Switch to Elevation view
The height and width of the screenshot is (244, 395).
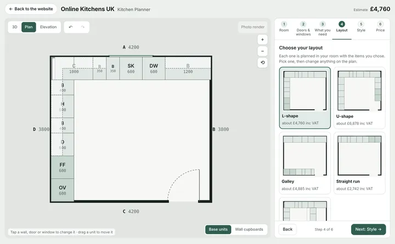[x=48, y=27]
